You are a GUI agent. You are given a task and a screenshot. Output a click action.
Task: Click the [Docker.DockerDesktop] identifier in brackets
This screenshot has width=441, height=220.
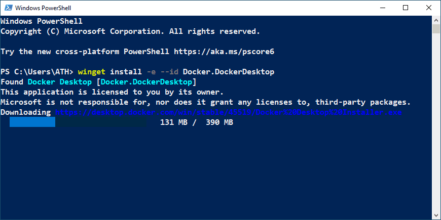click(146, 82)
